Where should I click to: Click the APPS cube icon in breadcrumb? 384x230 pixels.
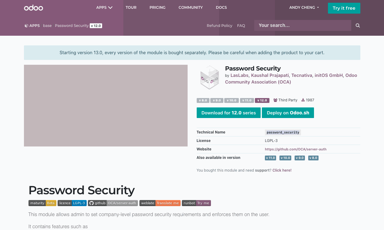[x=26, y=26]
